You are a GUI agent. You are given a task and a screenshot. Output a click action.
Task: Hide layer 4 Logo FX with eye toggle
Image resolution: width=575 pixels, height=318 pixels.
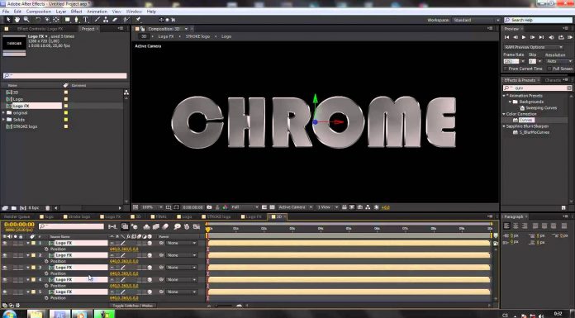pos(4,280)
